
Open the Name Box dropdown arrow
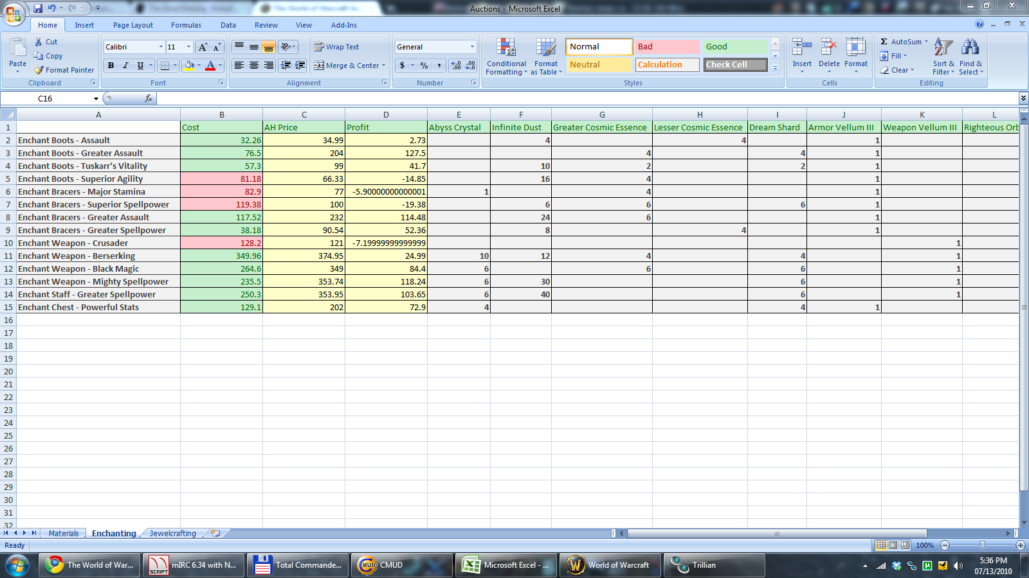click(96, 99)
